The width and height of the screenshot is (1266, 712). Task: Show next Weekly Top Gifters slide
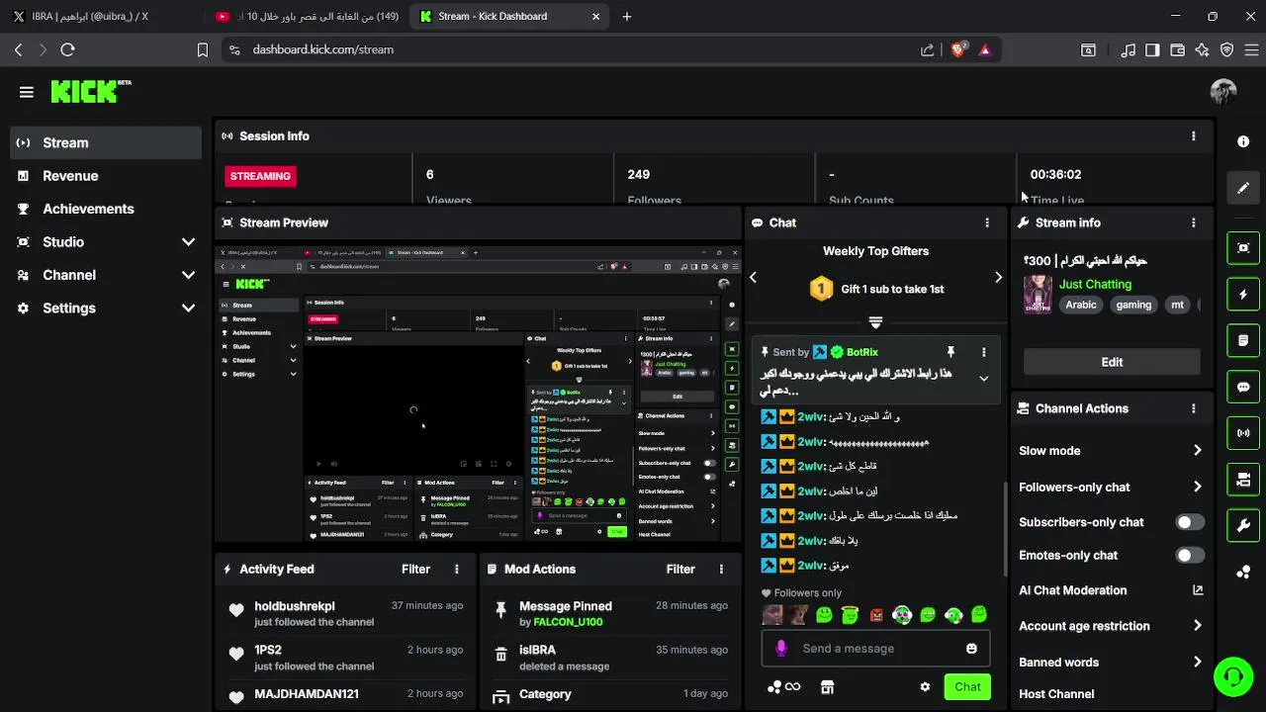tap(997, 278)
